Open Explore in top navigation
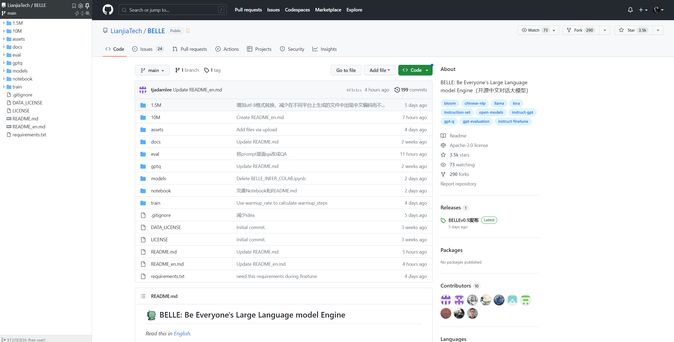 (354, 10)
